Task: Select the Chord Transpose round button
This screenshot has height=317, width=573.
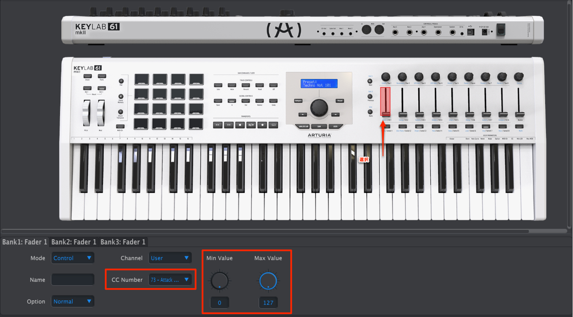Action: tap(120, 112)
